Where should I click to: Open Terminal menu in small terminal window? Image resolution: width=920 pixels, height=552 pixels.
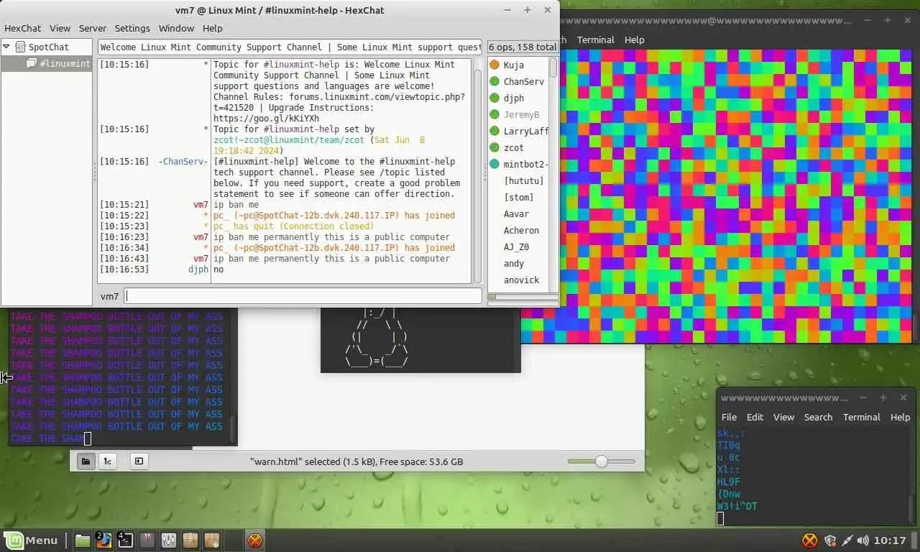coord(861,417)
